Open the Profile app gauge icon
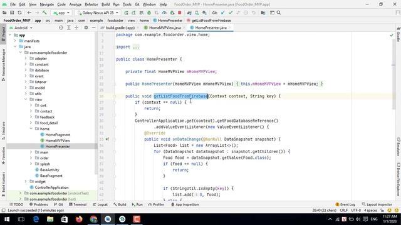The height and width of the screenshot is (225, 401). point(164,12)
